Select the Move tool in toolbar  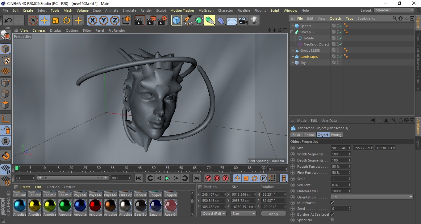pyautogui.click(x=44, y=21)
